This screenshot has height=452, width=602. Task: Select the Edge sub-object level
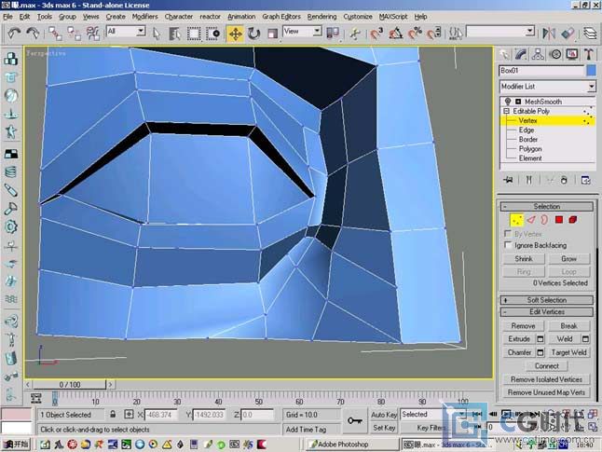527,130
